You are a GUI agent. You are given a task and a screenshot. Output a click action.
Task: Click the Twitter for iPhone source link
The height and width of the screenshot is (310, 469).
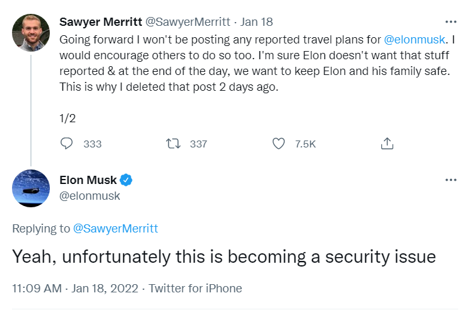pyautogui.click(x=196, y=288)
